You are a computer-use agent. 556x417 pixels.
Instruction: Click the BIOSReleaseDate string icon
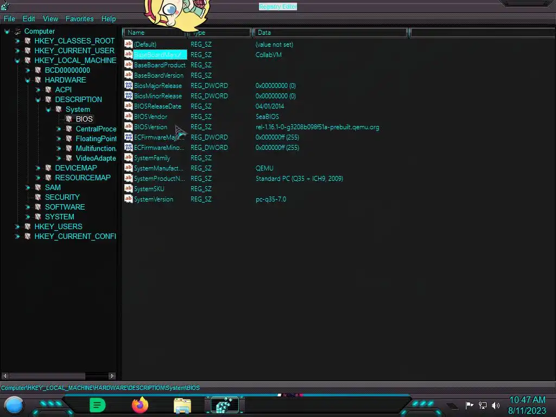pos(128,106)
